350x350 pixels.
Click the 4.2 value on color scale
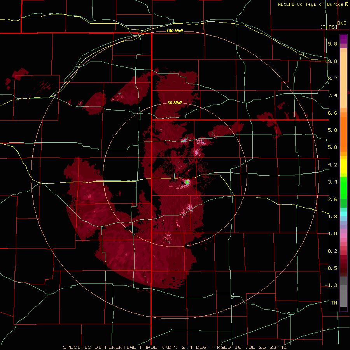332,165
